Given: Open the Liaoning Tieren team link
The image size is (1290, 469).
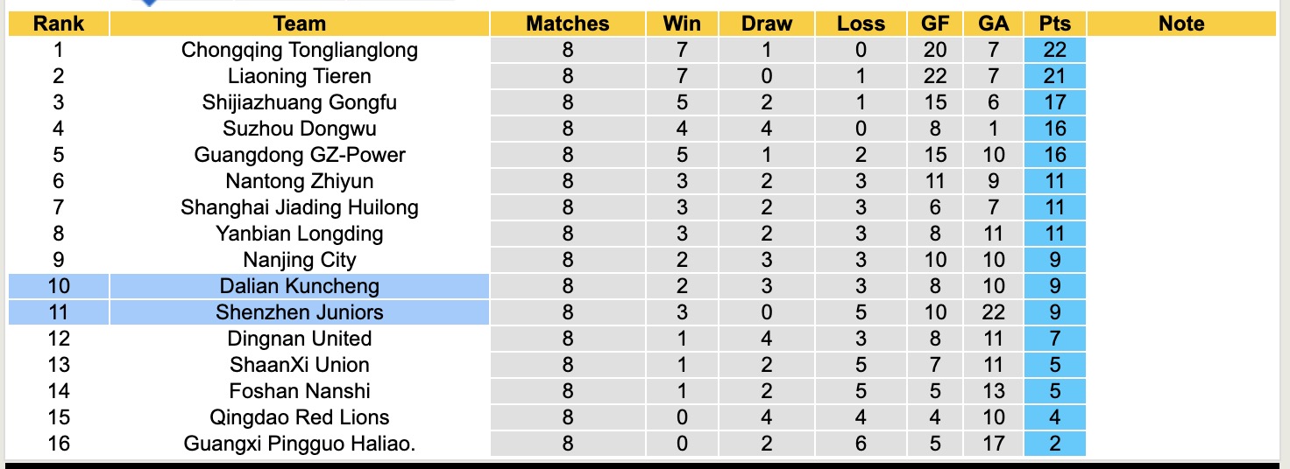Looking at the screenshot, I should [299, 76].
